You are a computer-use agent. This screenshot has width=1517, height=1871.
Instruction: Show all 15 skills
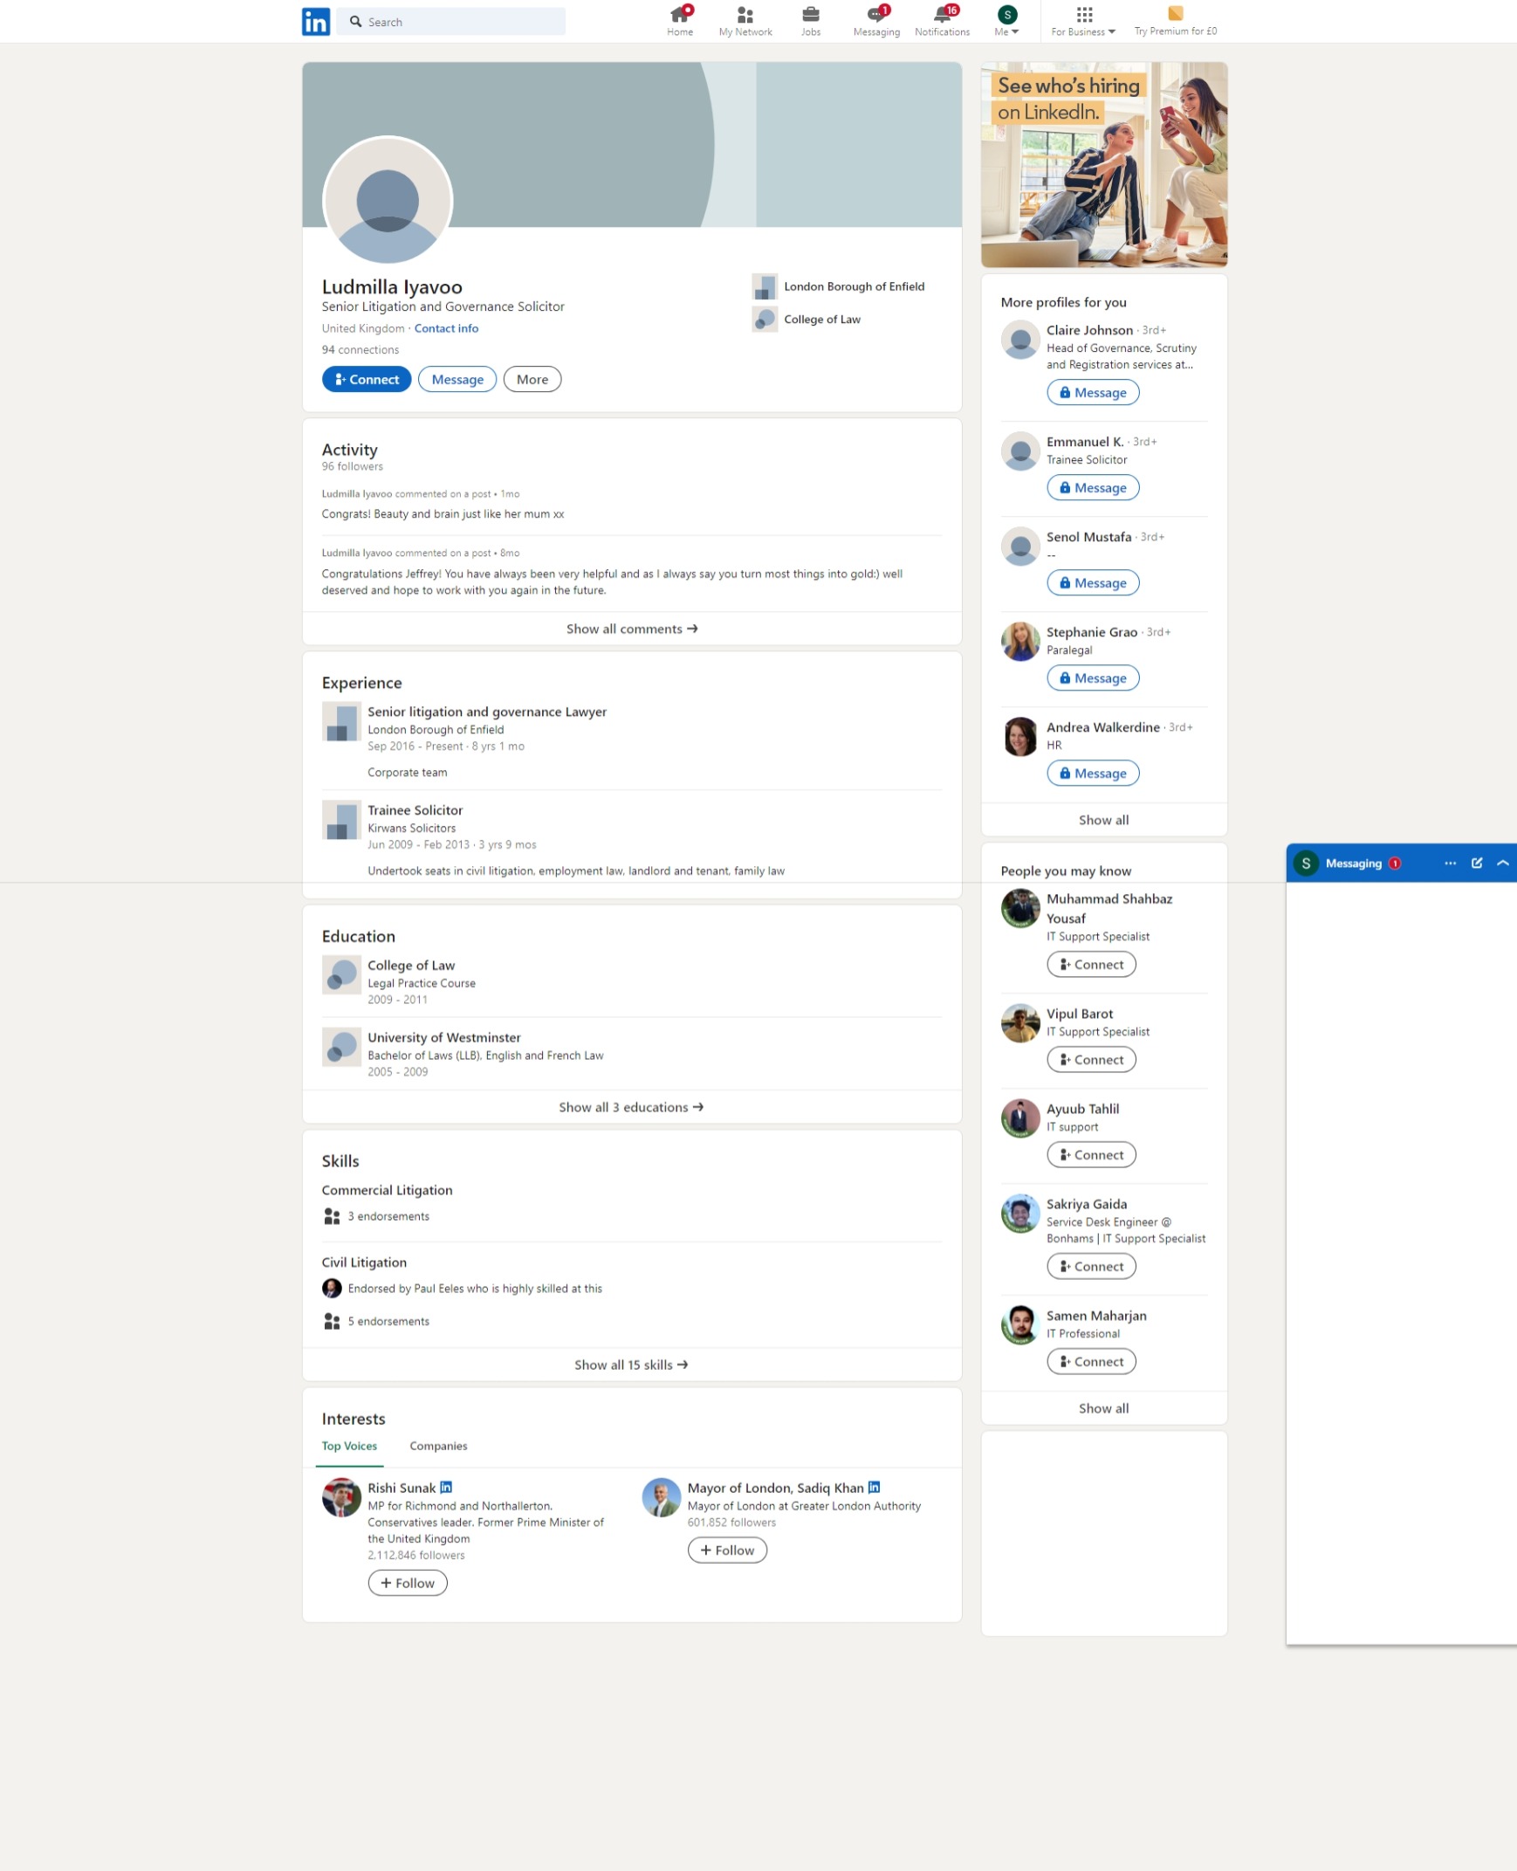pyautogui.click(x=632, y=1365)
